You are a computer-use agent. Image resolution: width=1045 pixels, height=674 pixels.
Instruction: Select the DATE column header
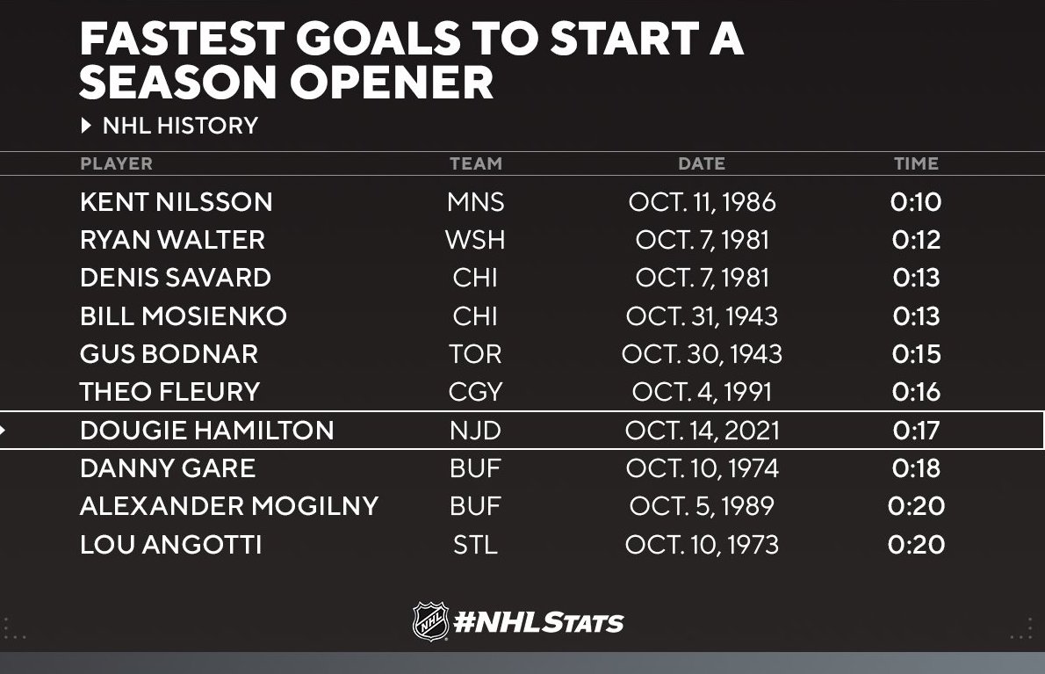pos(702,163)
